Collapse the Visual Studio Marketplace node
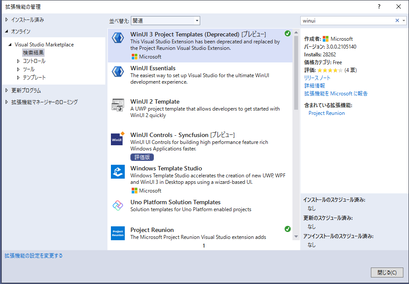The image size is (409, 284). (10, 45)
